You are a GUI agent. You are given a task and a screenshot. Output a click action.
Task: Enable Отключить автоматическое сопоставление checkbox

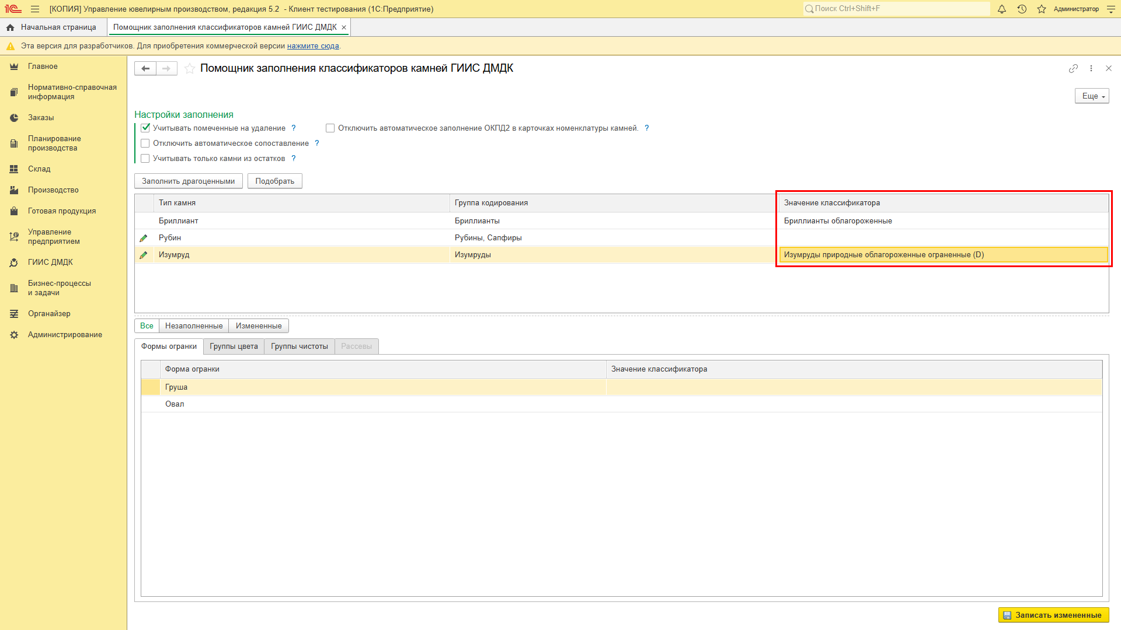(145, 143)
